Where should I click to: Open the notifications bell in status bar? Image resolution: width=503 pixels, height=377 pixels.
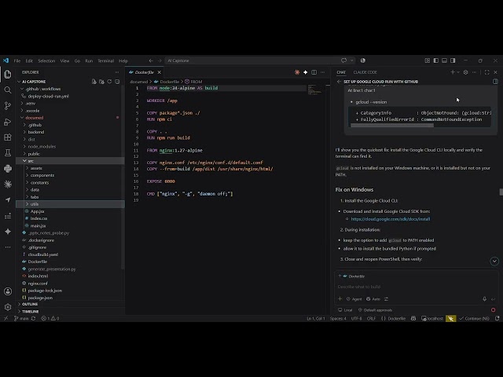(x=497, y=318)
